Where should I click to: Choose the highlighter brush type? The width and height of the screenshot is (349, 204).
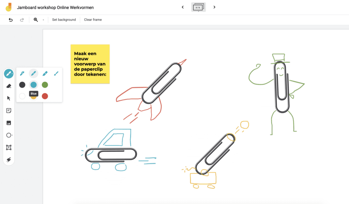point(45,73)
